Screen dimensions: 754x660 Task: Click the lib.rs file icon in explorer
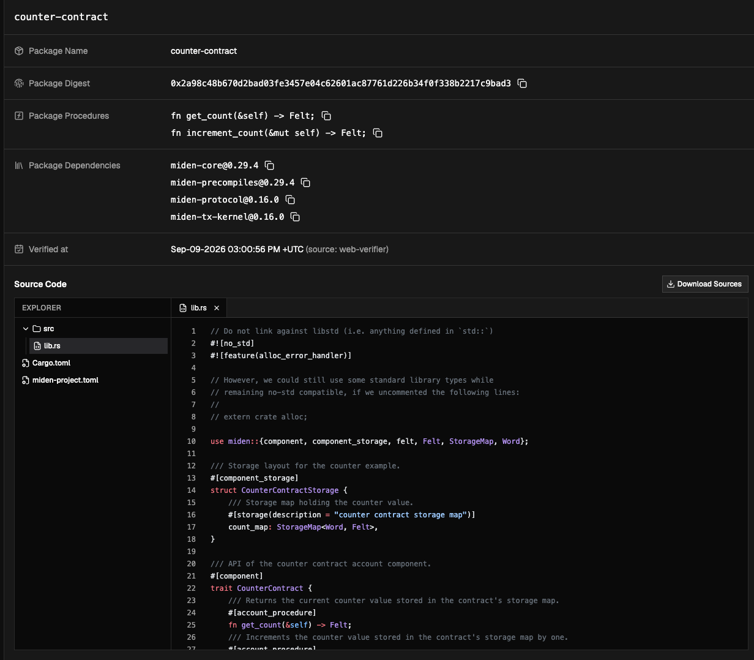[x=37, y=346]
